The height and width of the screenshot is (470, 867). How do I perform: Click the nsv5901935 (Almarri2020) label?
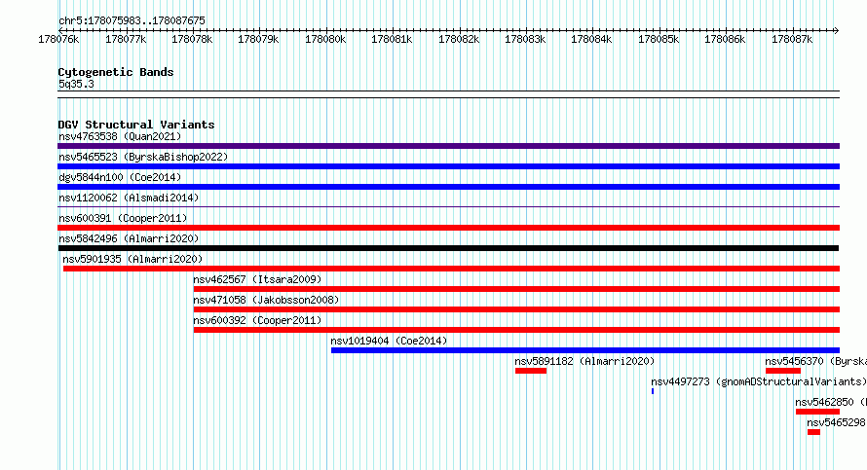pyautogui.click(x=132, y=259)
